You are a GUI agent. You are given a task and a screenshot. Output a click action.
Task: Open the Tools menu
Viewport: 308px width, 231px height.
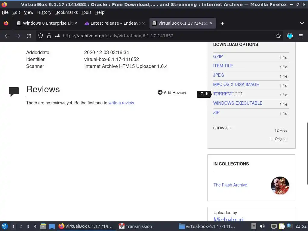[x=86, y=12]
